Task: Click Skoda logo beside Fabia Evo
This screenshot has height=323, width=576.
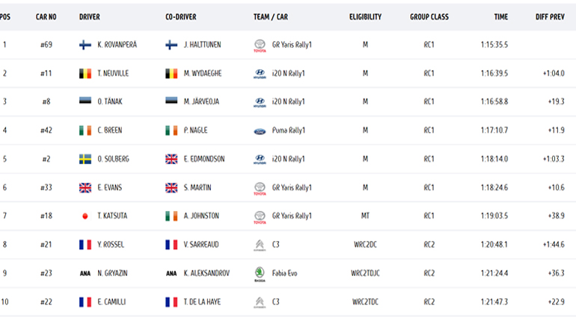Action: tap(260, 274)
